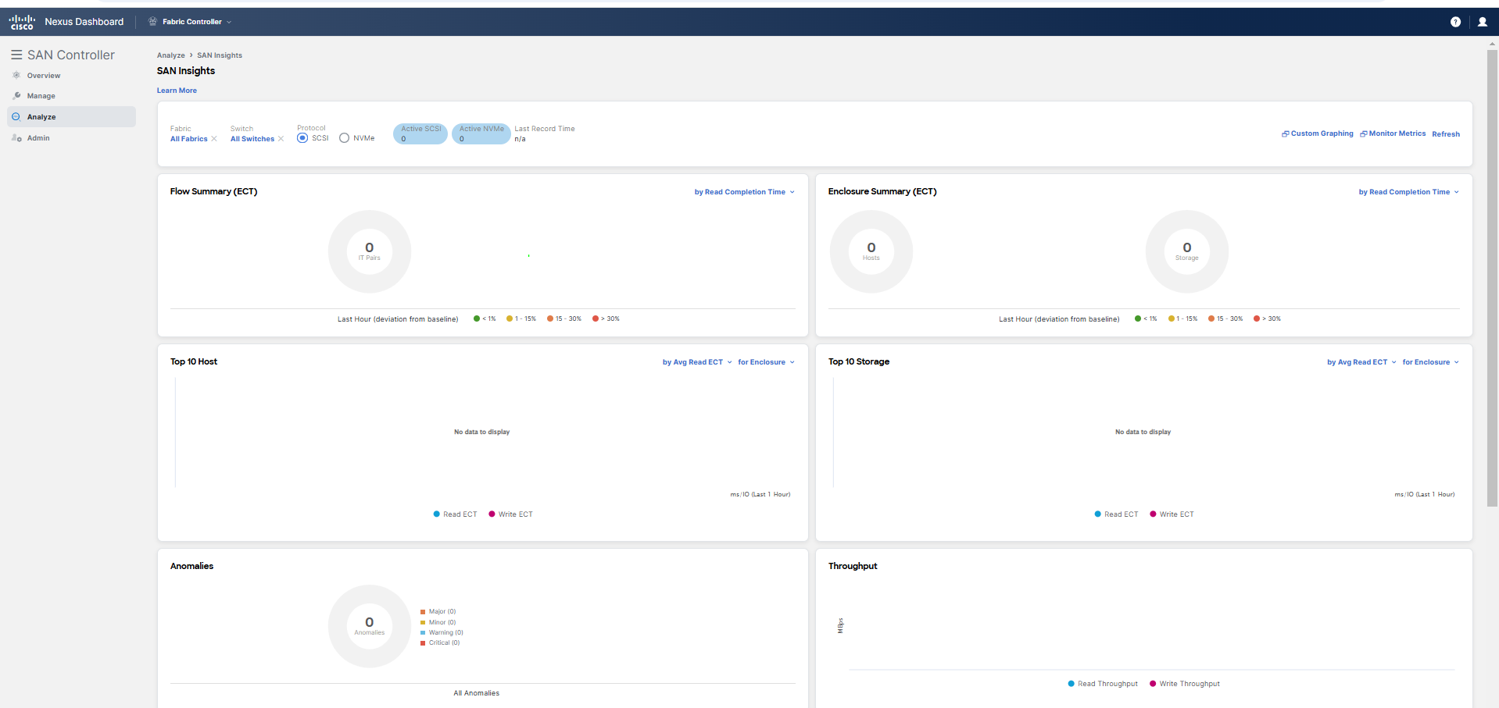Image resolution: width=1499 pixels, height=708 pixels.
Task: Click the Admin user-settings icon in sidebar
Action: tap(16, 137)
